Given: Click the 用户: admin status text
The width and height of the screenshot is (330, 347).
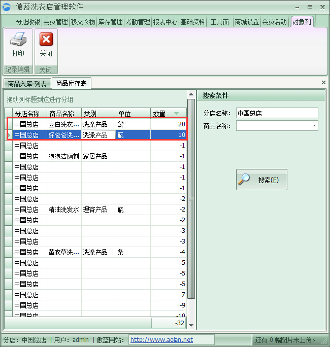Looking at the screenshot, I should tap(71, 340).
